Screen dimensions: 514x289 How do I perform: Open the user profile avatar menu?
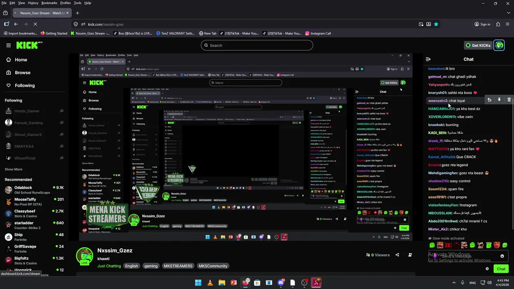tap(499, 45)
